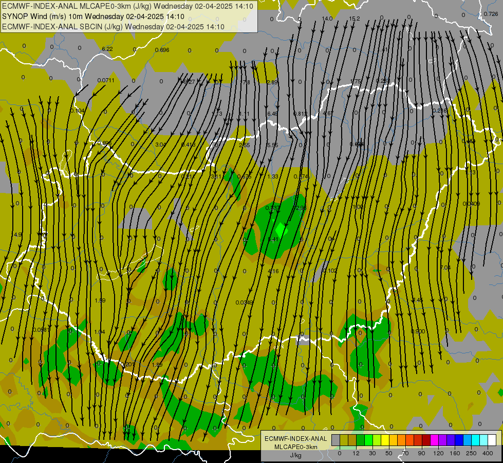Screen dimensions: 503x463
Task: Select the ECMWF-INDEX-ANAL SBCIN title line
Action: point(113,27)
